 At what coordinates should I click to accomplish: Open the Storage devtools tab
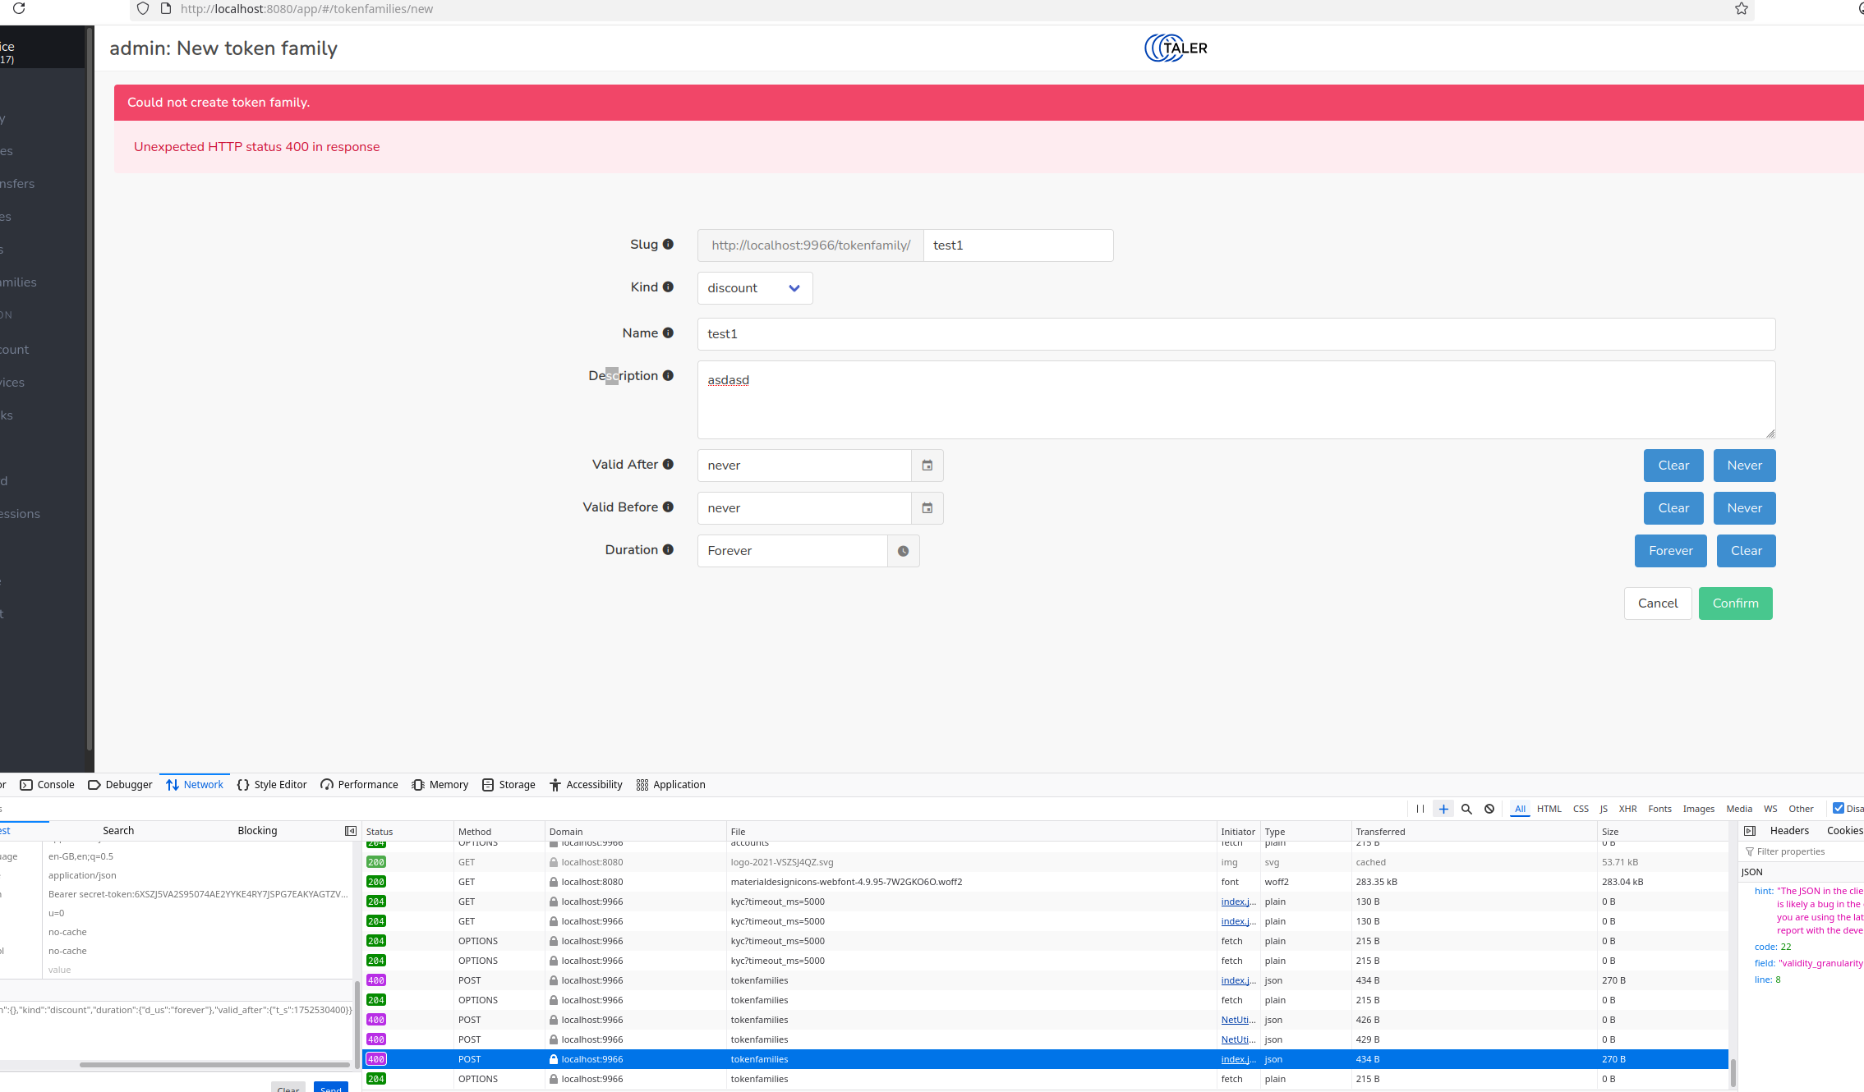pyautogui.click(x=509, y=785)
